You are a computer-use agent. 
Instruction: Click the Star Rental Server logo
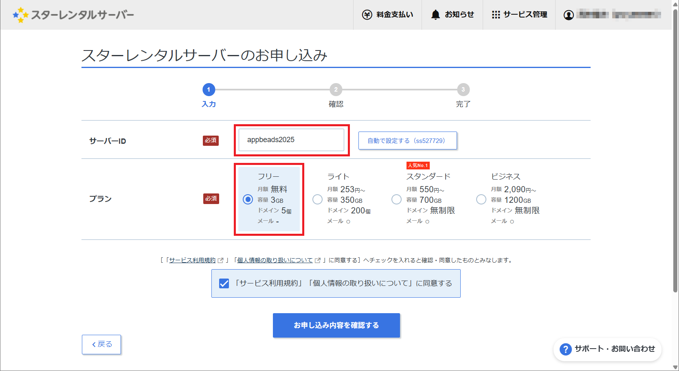(73, 15)
